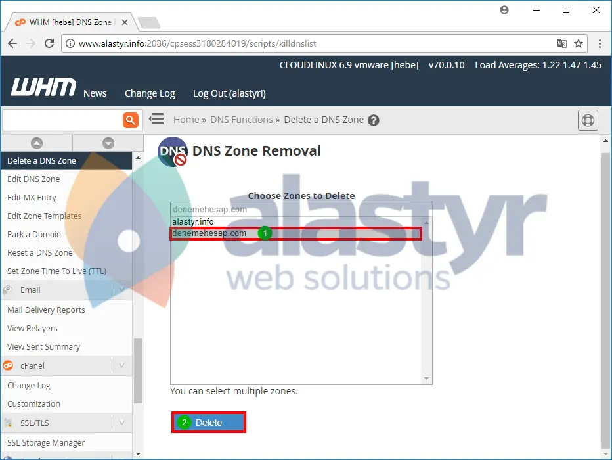Open the Chrome profile account icon
The image size is (612, 460).
[504, 10]
